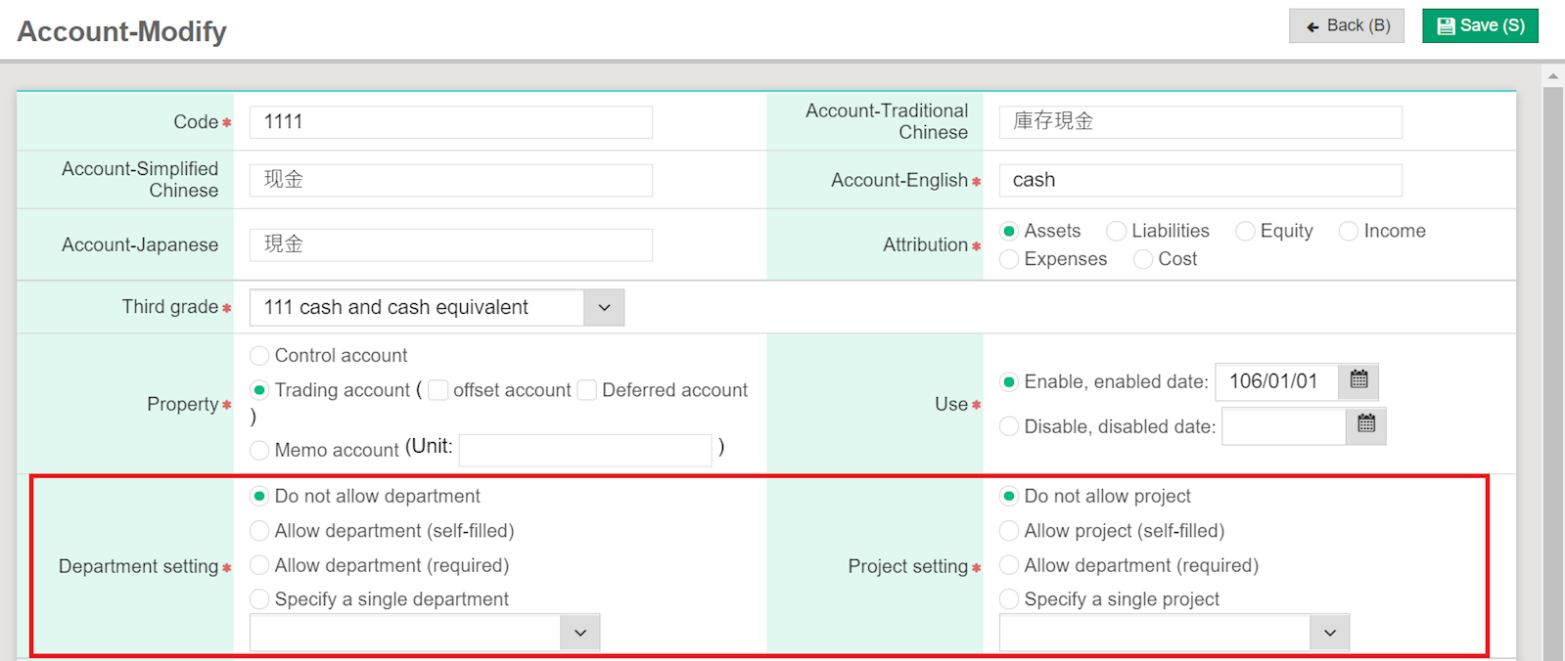Select Disable, disabled date radio option
The image size is (1565, 661).
pos(1009,426)
